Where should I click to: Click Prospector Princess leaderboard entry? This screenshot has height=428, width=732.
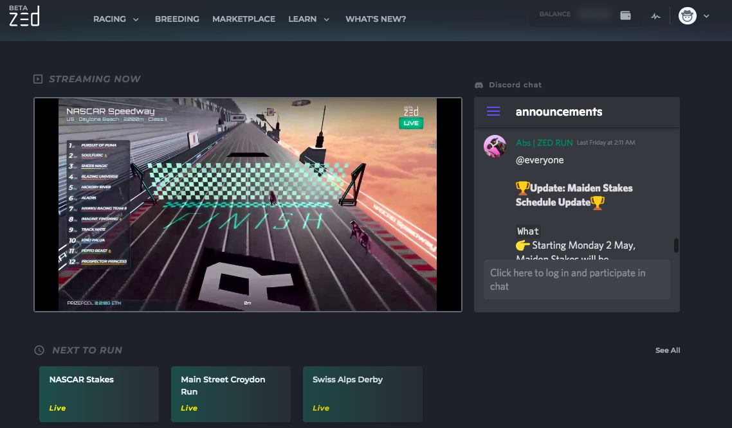(x=98, y=262)
